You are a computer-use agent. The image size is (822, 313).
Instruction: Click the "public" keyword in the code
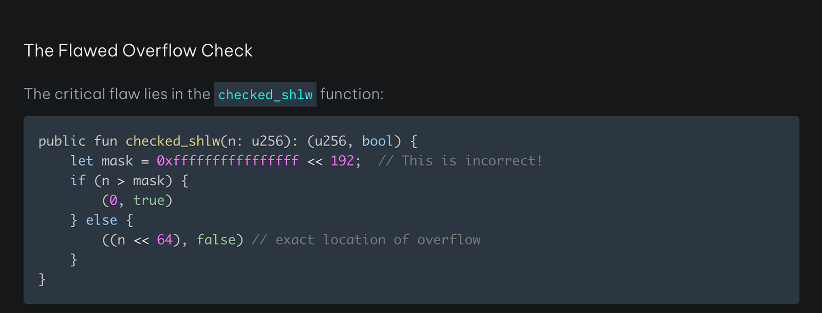tap(62, 141)
